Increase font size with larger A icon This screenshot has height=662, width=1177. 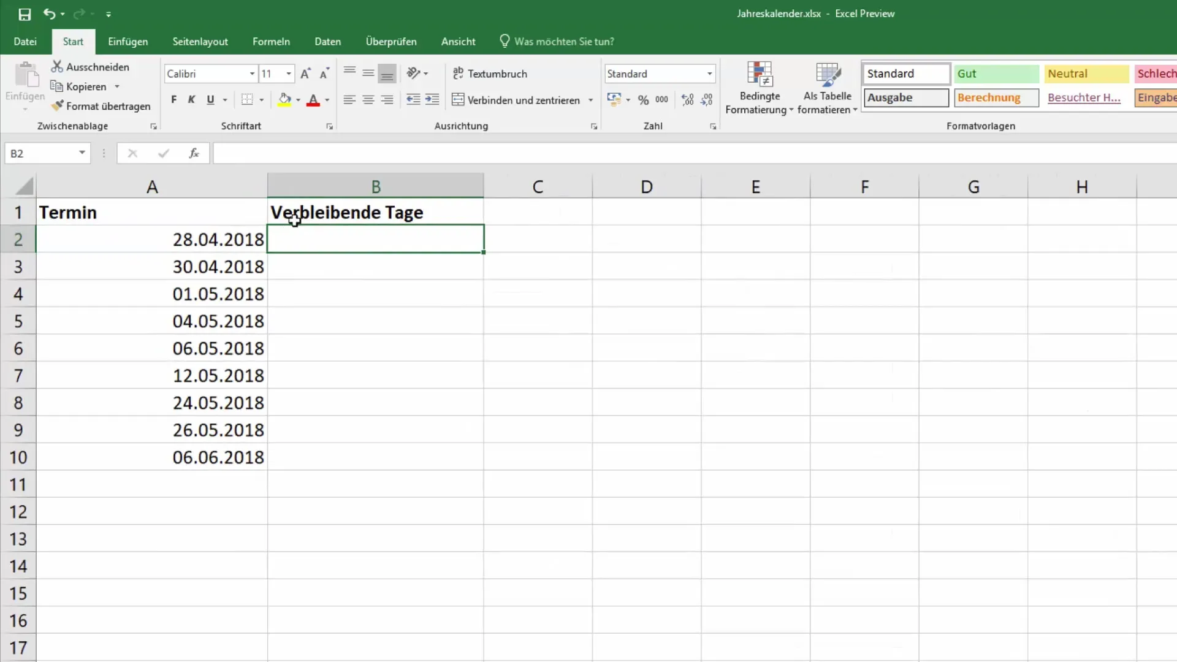305,74
